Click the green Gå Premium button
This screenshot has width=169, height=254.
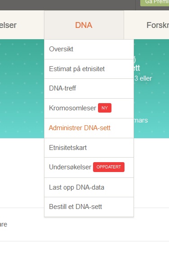pyautogui.click(x=155, y=3)
